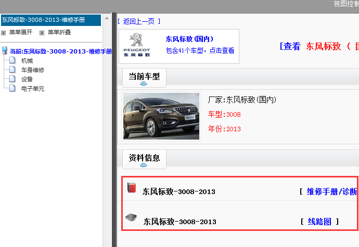Click 东风标致-3008-2013 text in 维修手册 row
The height and width of the screenshot is (247, 359).
(x=179, y=191)
